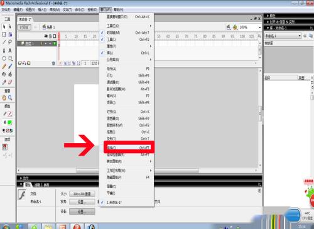Image resolution: width=314 pixels, height=229 pixels.
Task: Open the green fill color swatch
Action: (9, 122)
